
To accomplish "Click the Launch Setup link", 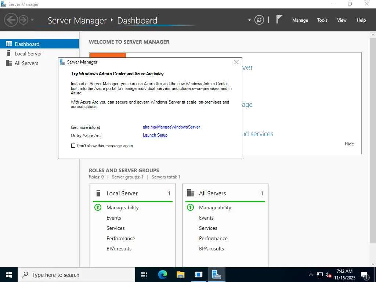I will [155, 135].
